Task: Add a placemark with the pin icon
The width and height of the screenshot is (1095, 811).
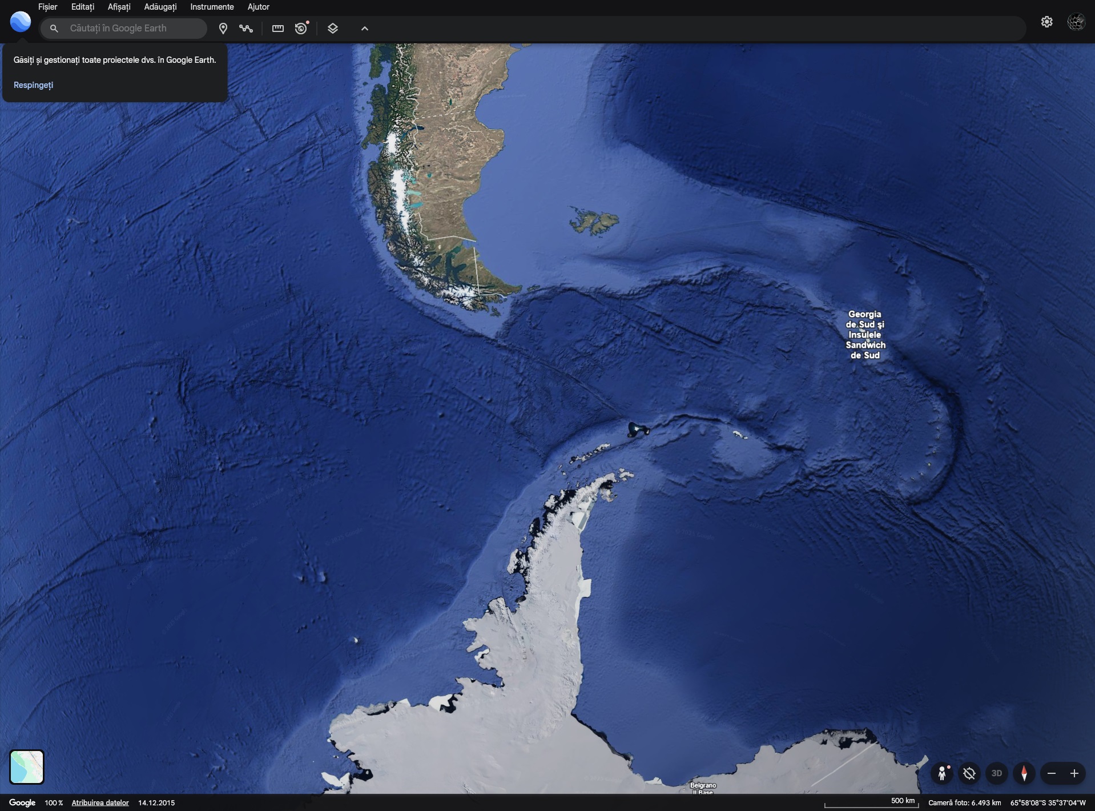Action: [223, 29]
